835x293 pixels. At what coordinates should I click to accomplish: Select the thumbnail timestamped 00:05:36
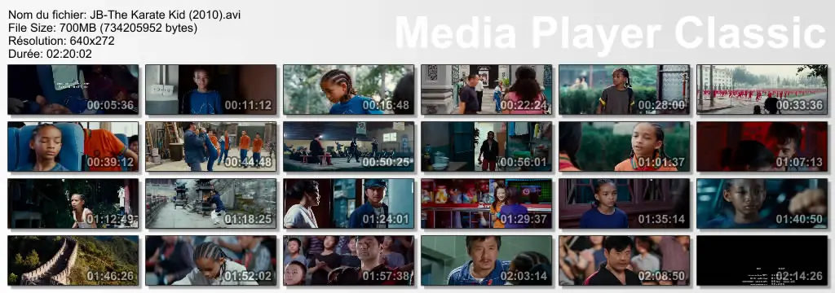pos(73,90)
